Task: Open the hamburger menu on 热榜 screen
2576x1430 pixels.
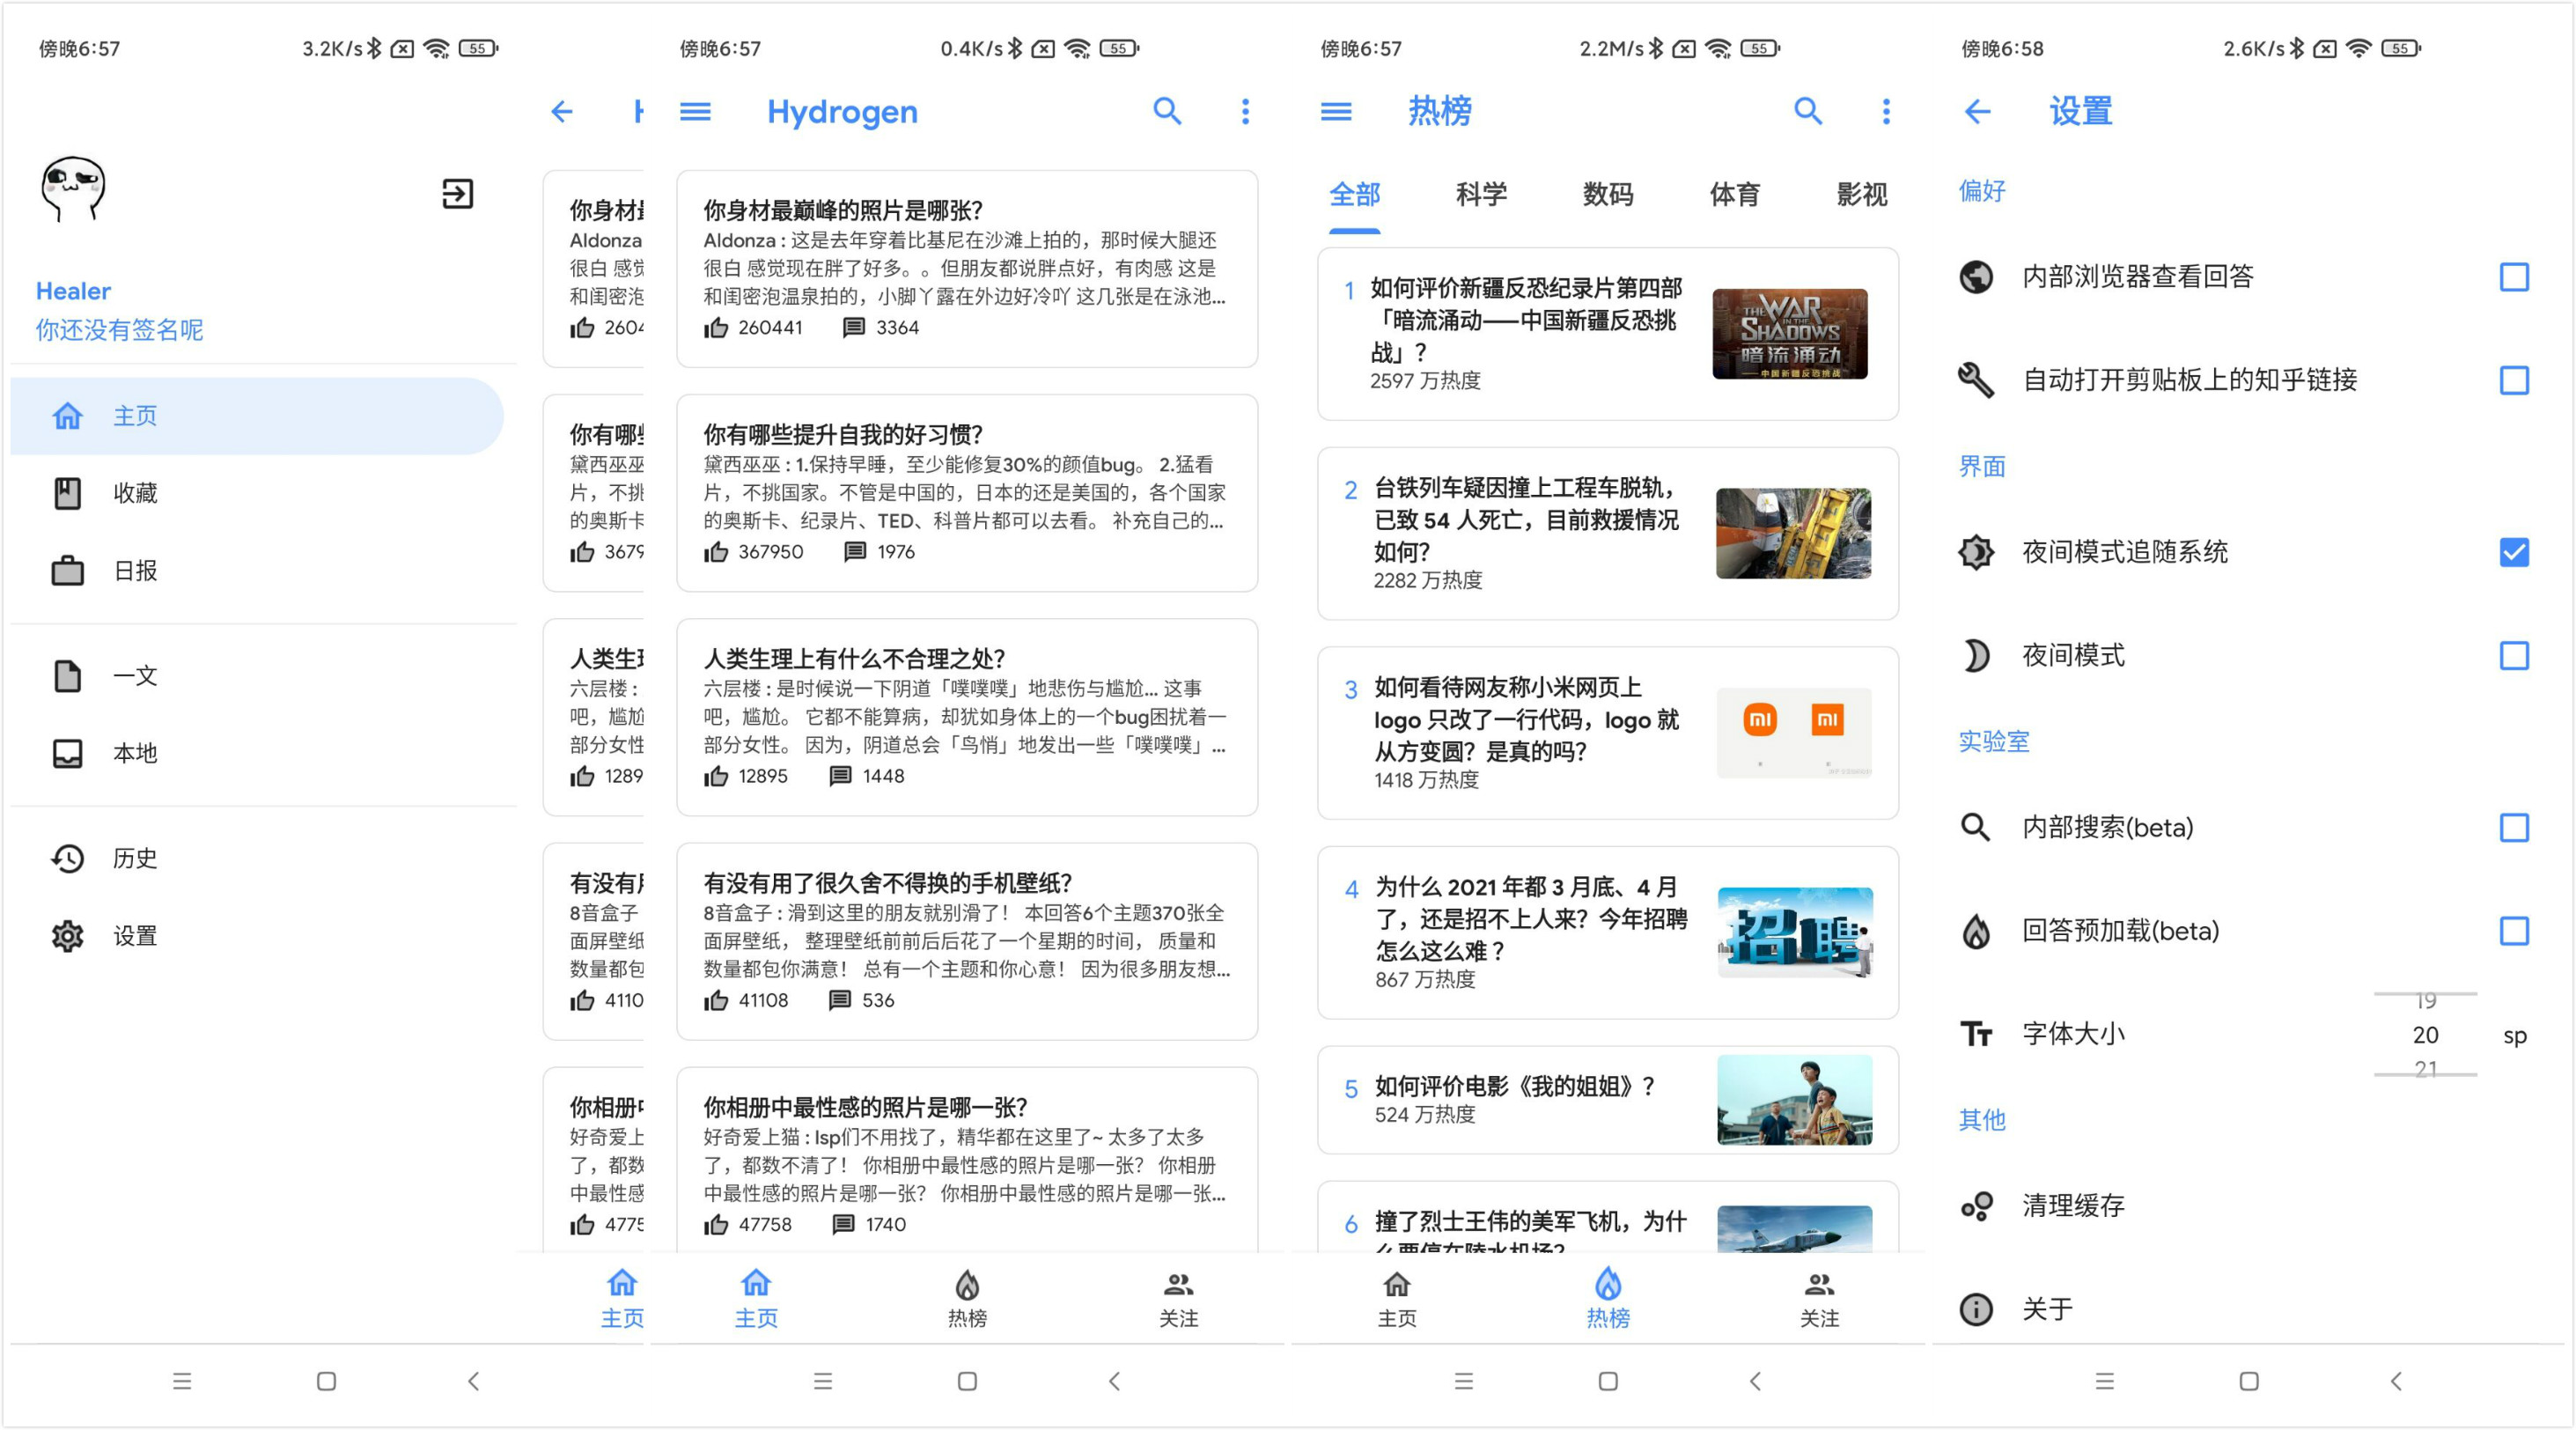Action: [x=1336, y=111]
